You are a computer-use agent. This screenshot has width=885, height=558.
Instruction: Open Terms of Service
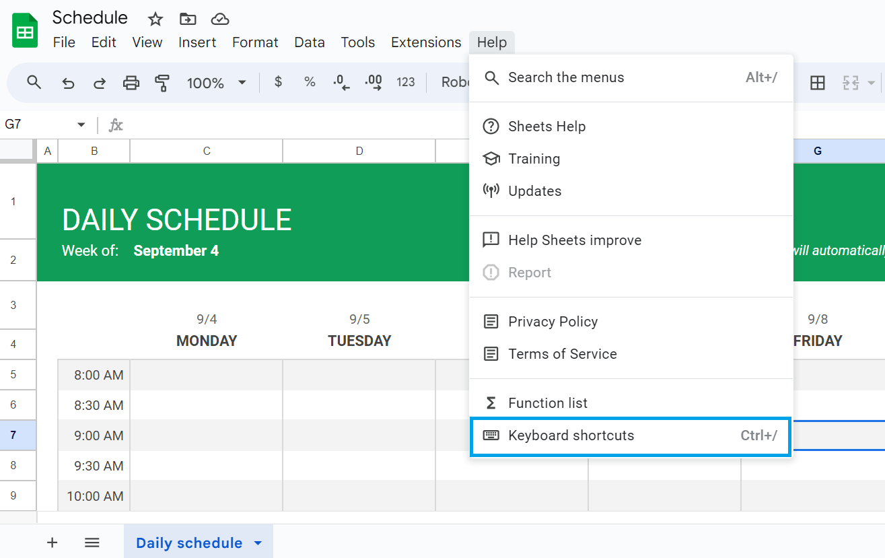click(631, 354)
